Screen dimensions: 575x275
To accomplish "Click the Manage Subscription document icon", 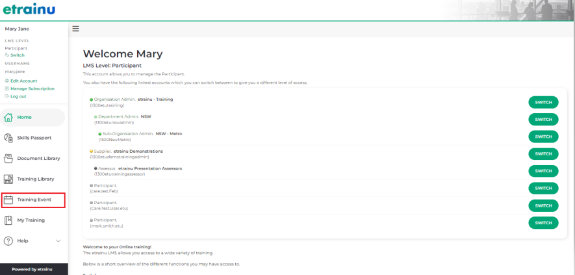I will (x=7, y=88).
